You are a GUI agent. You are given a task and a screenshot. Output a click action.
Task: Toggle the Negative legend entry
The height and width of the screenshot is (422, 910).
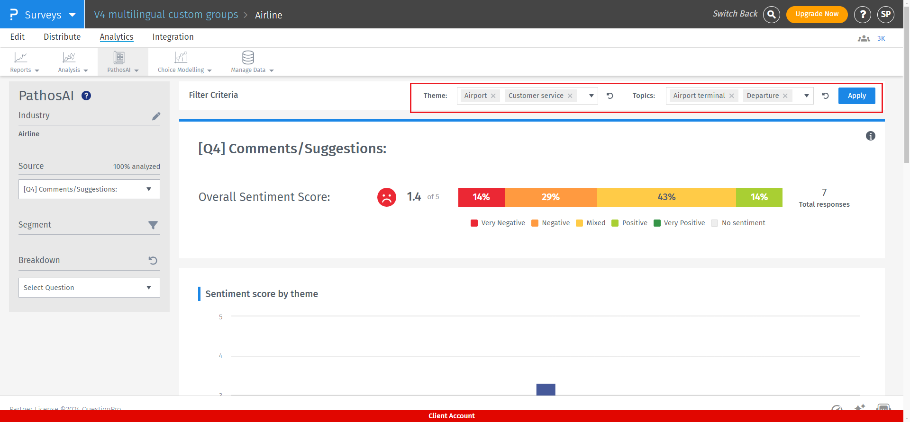551,223
